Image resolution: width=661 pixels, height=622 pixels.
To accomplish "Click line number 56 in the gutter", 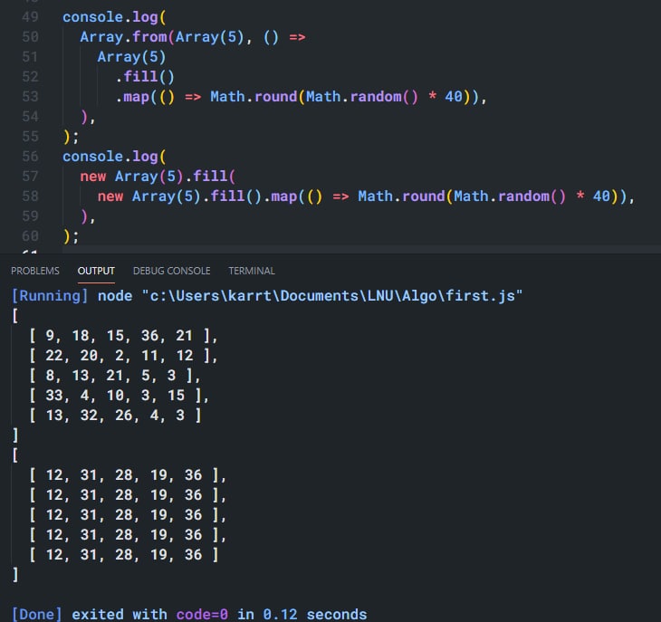I will coord(30,157).
